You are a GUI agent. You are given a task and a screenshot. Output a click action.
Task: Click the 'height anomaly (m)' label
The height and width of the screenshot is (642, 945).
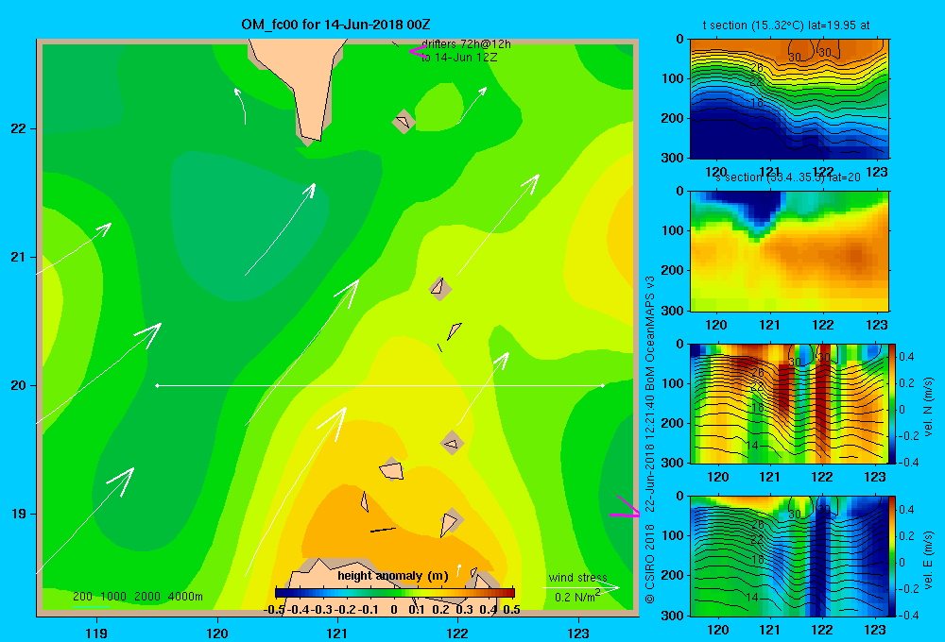(x=393, y=576)
